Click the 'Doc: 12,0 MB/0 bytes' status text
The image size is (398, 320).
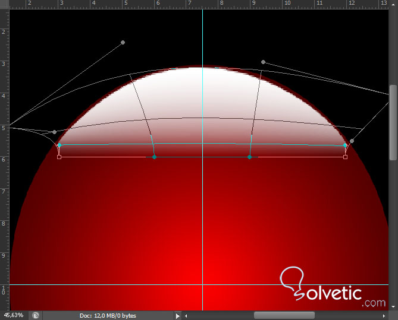108,316
